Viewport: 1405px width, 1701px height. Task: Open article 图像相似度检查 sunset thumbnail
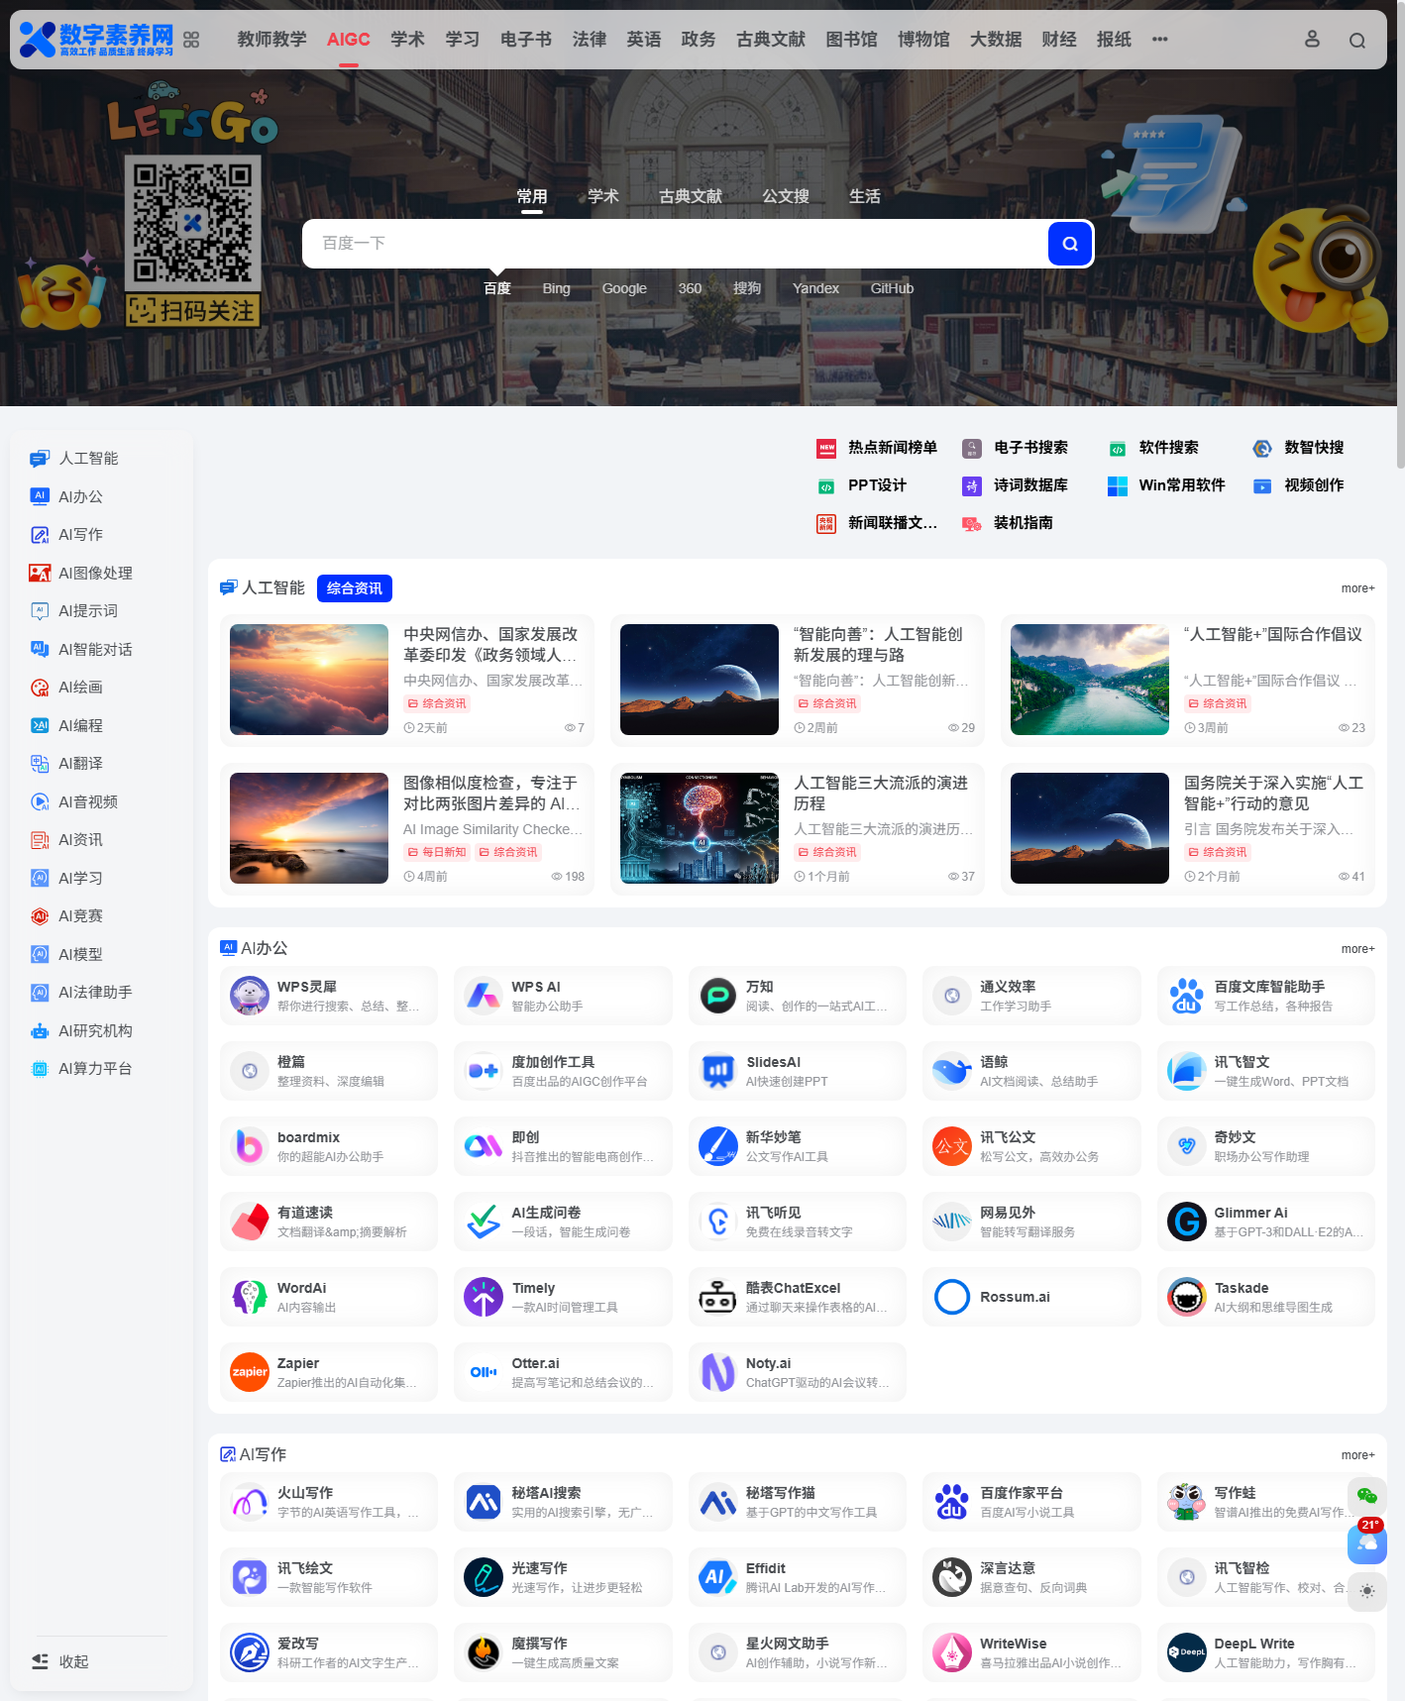point(309,828)
